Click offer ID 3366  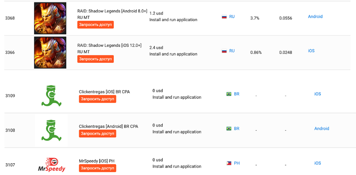click(x=10, y=53)
